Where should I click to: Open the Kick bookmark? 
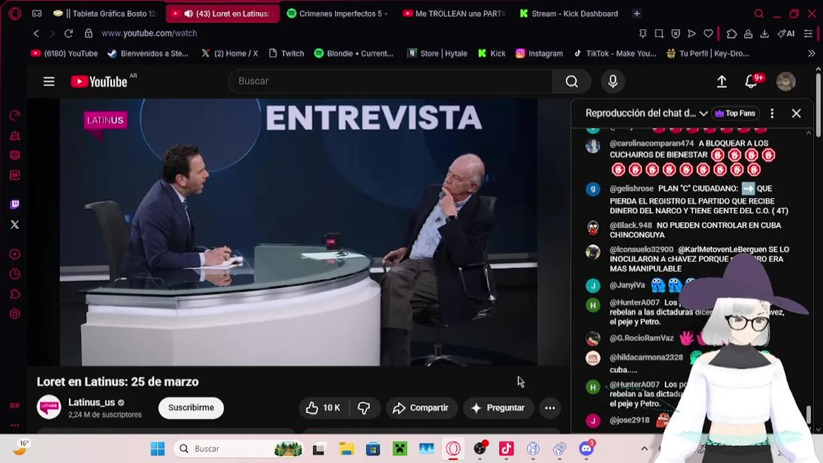point(492,53)
